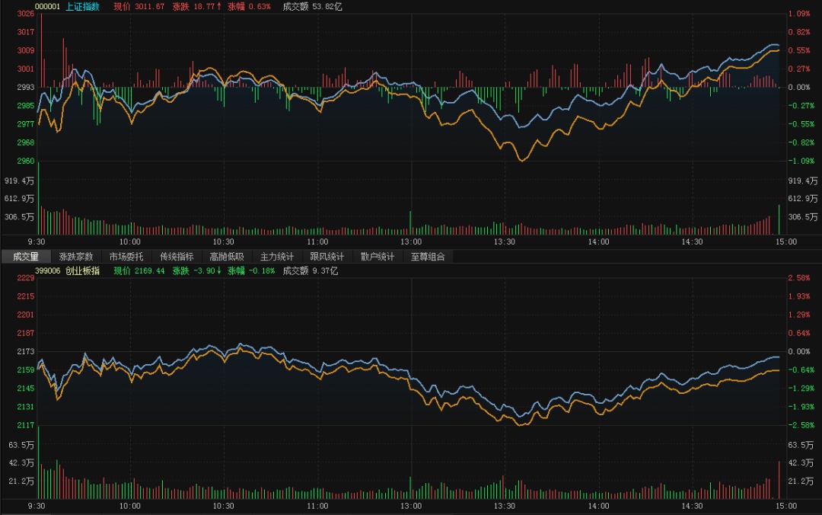This screenshot has height=515, width=822.
Task: Click the 2985 price axis label
Action: [x=26, y=106]
